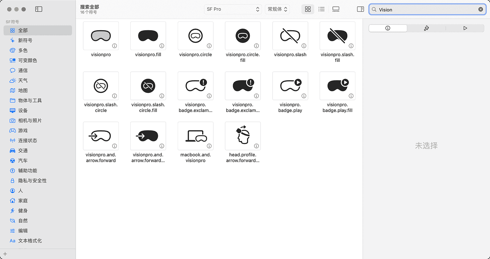The image size is (490, 259).
Task: Open info badge on visionpro.badge.play symbol
Action: point(304,96)
